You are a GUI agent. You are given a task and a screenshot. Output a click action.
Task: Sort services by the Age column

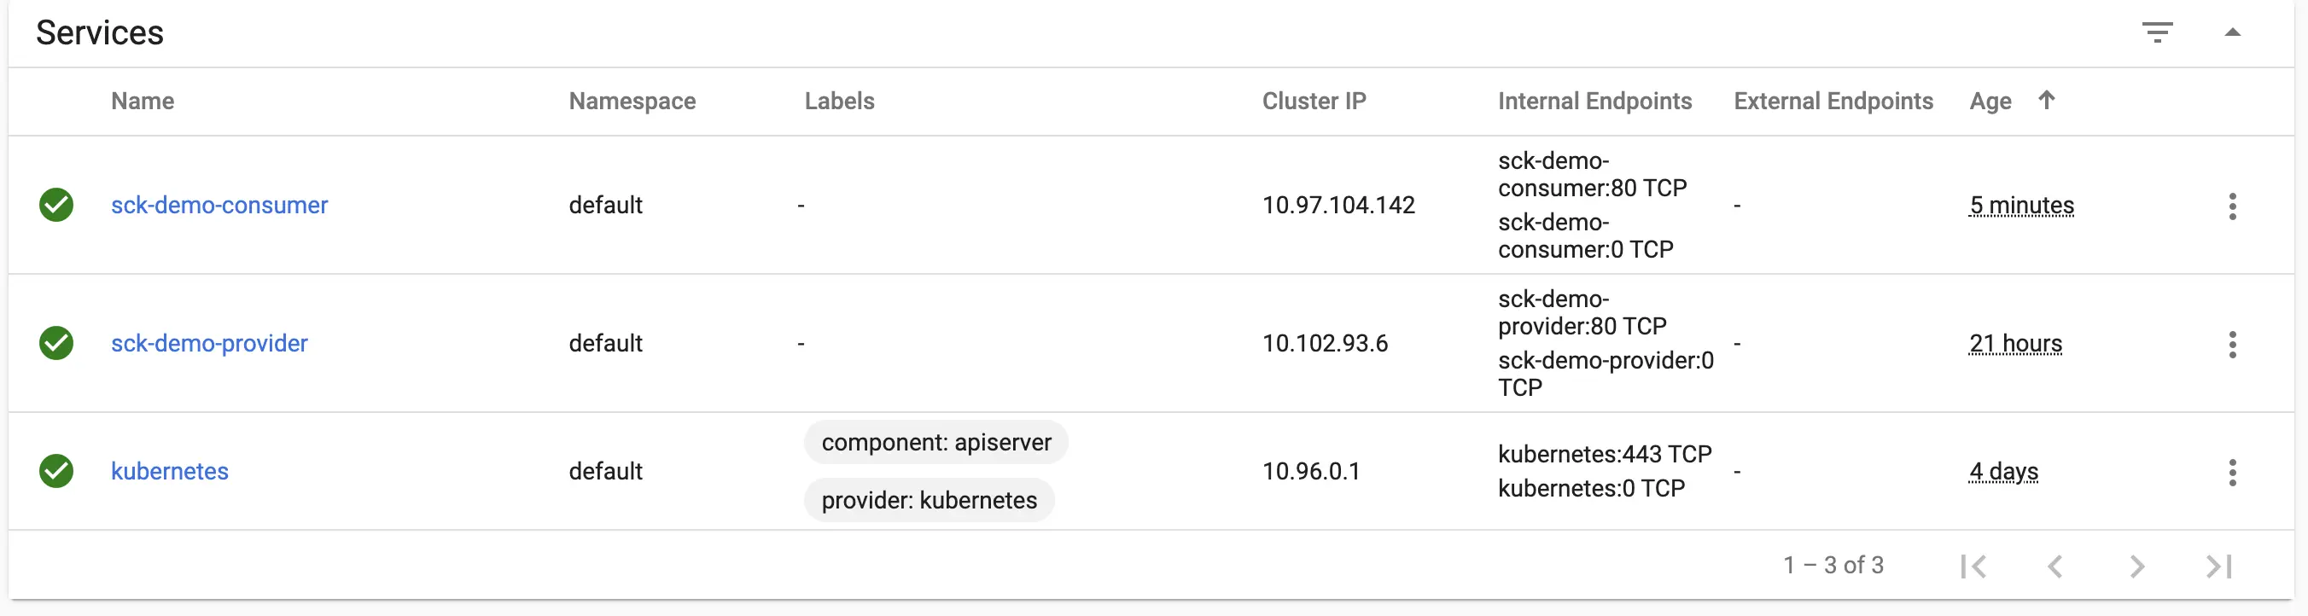click(1990, 102)
